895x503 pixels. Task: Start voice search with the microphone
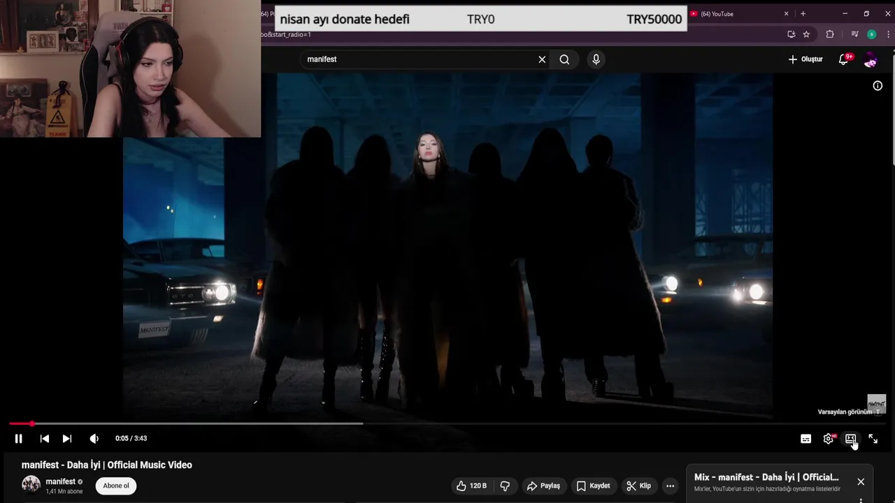[596, 59]
